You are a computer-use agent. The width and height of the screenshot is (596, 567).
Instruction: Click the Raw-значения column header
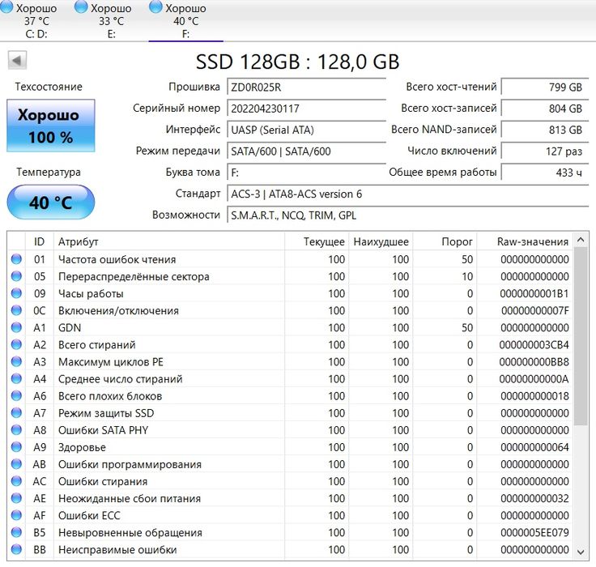(x=525, y=241)
